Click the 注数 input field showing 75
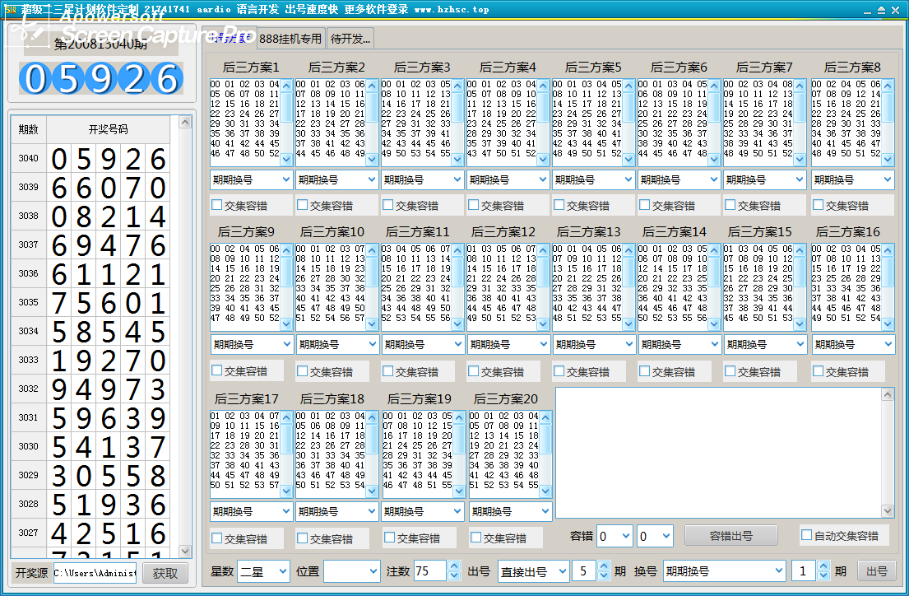The width and height of the screenshot is (909, 596). click(430, 571)
